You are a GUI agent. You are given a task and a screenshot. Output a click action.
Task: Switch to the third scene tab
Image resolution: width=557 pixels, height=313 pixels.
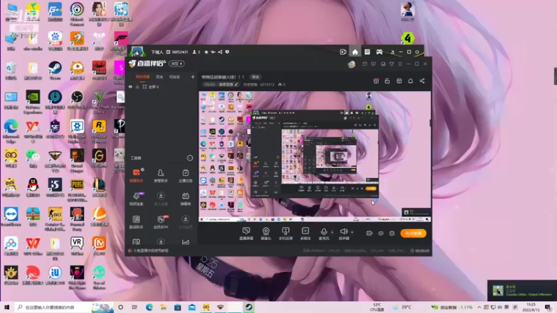pyautogui.click(x=175, y=77)
